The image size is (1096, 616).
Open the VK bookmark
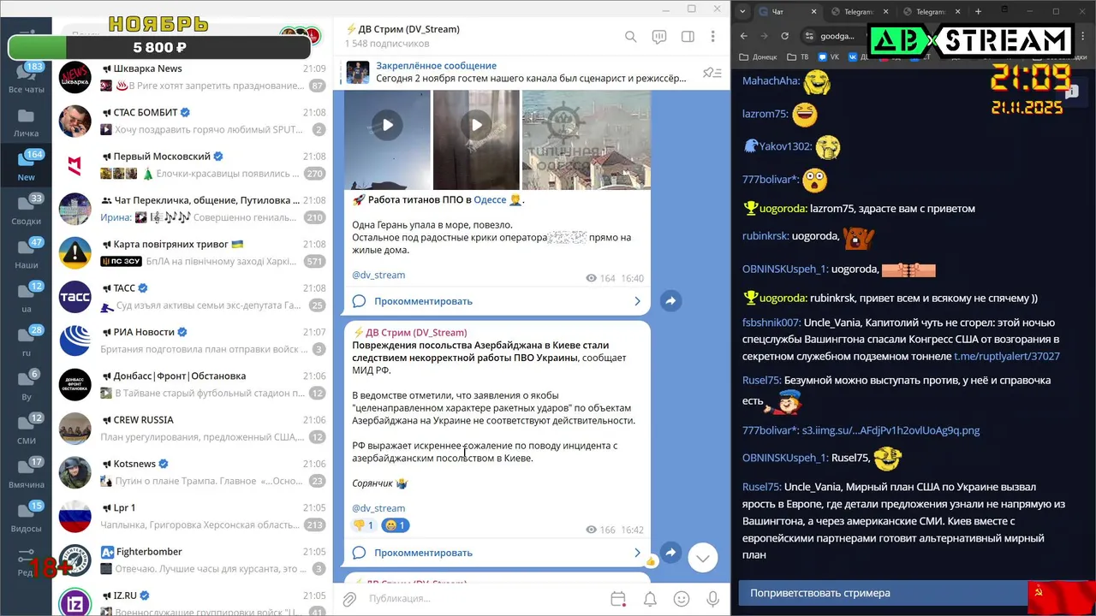(x=829, y=57)
